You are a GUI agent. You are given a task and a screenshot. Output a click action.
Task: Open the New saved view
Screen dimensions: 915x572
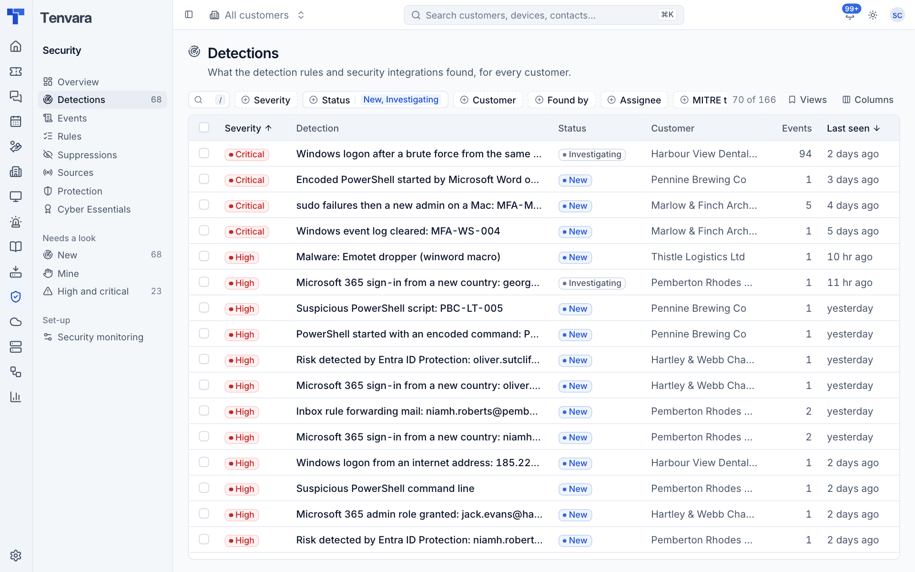(102, 255)
